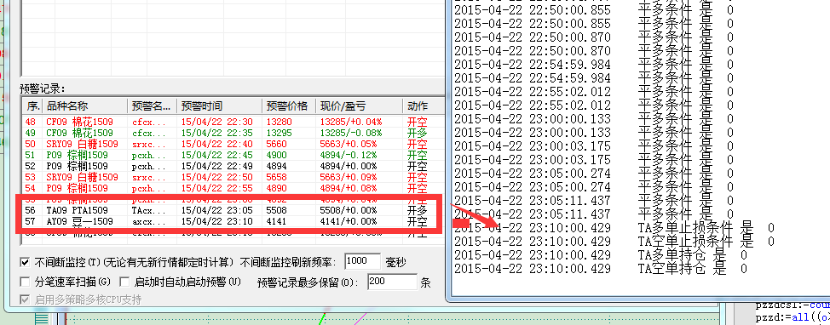The image size is (830, 325).
Task: Enable 分笔速率扫描(G) checkbox
Action: pyautogui.click(x=25, y=281)
